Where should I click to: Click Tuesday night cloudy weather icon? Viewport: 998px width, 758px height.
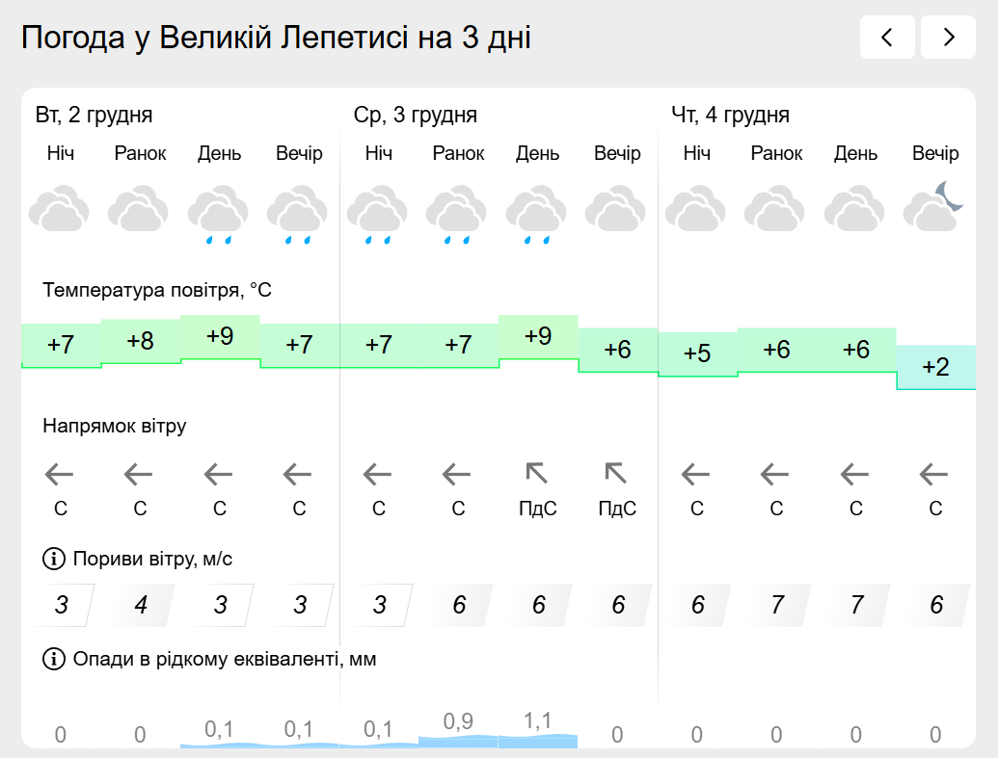click(60, 211)
